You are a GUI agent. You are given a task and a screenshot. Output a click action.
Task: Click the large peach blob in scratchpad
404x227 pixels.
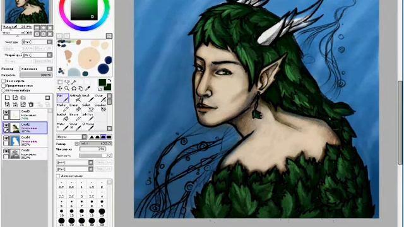point(89,58)
